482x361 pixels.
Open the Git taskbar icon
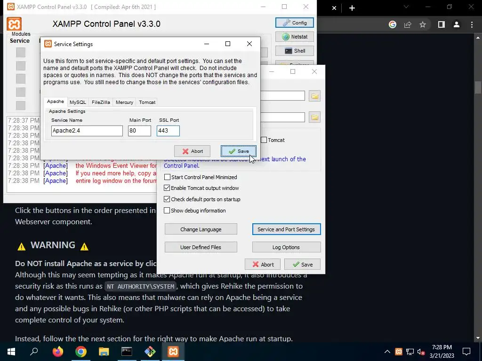[150, 352]
